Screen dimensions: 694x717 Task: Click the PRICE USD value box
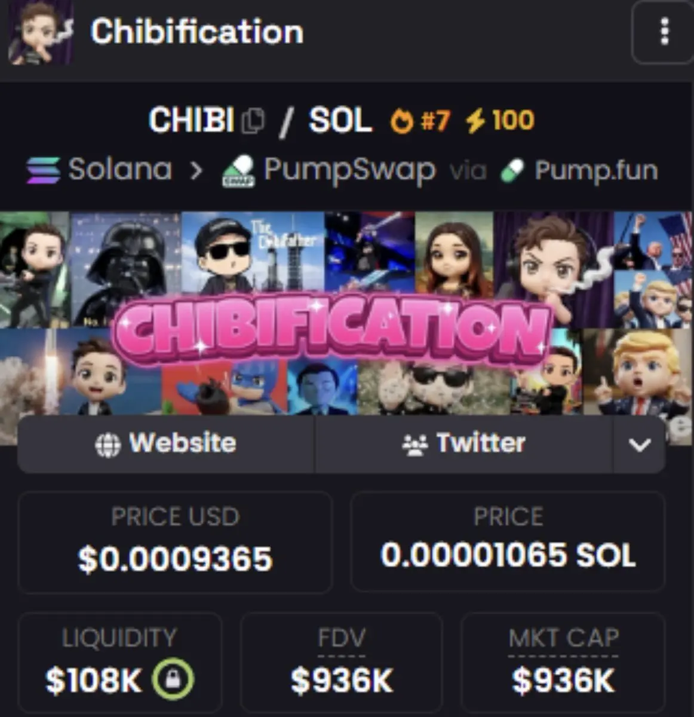(x=175, y=543)
